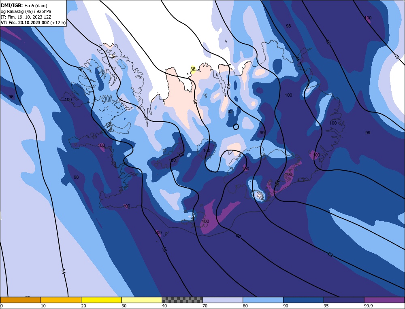The height and width of the screenshot is (309, 405).
Task: Click the legend tick label 95
Action: click(326, 306)
